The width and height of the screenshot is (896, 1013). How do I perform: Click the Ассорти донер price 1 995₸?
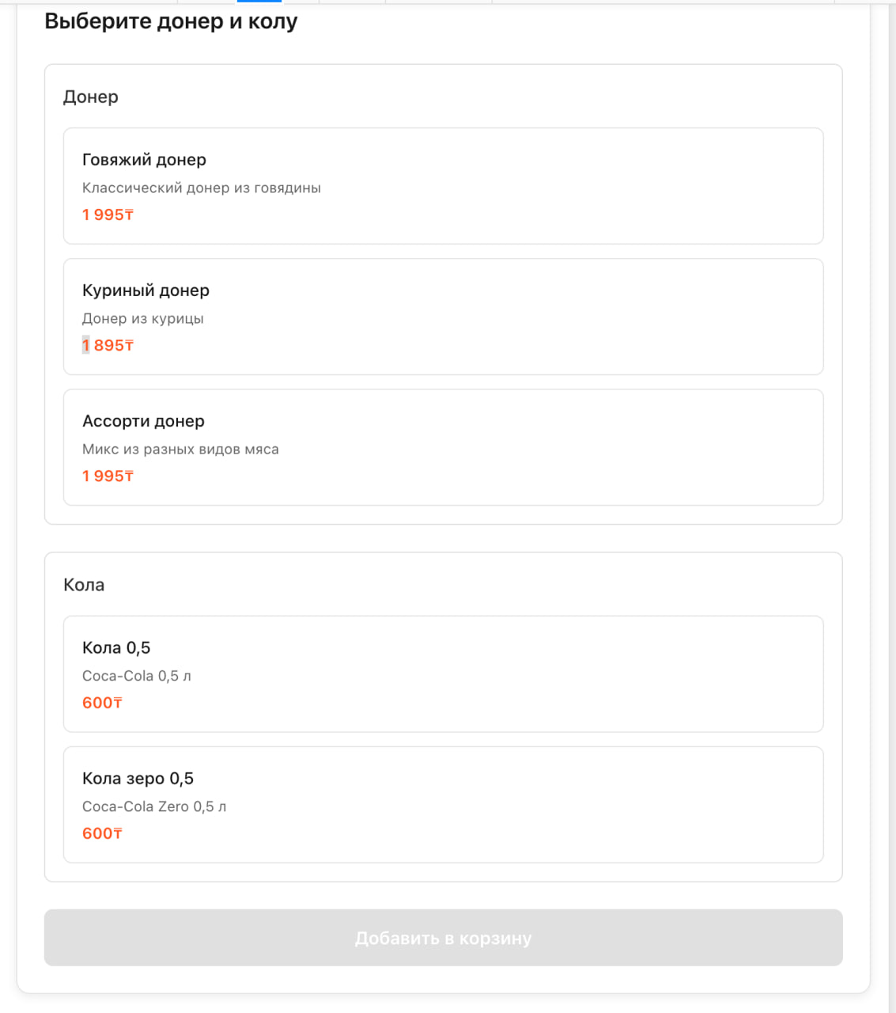point(108,476)
